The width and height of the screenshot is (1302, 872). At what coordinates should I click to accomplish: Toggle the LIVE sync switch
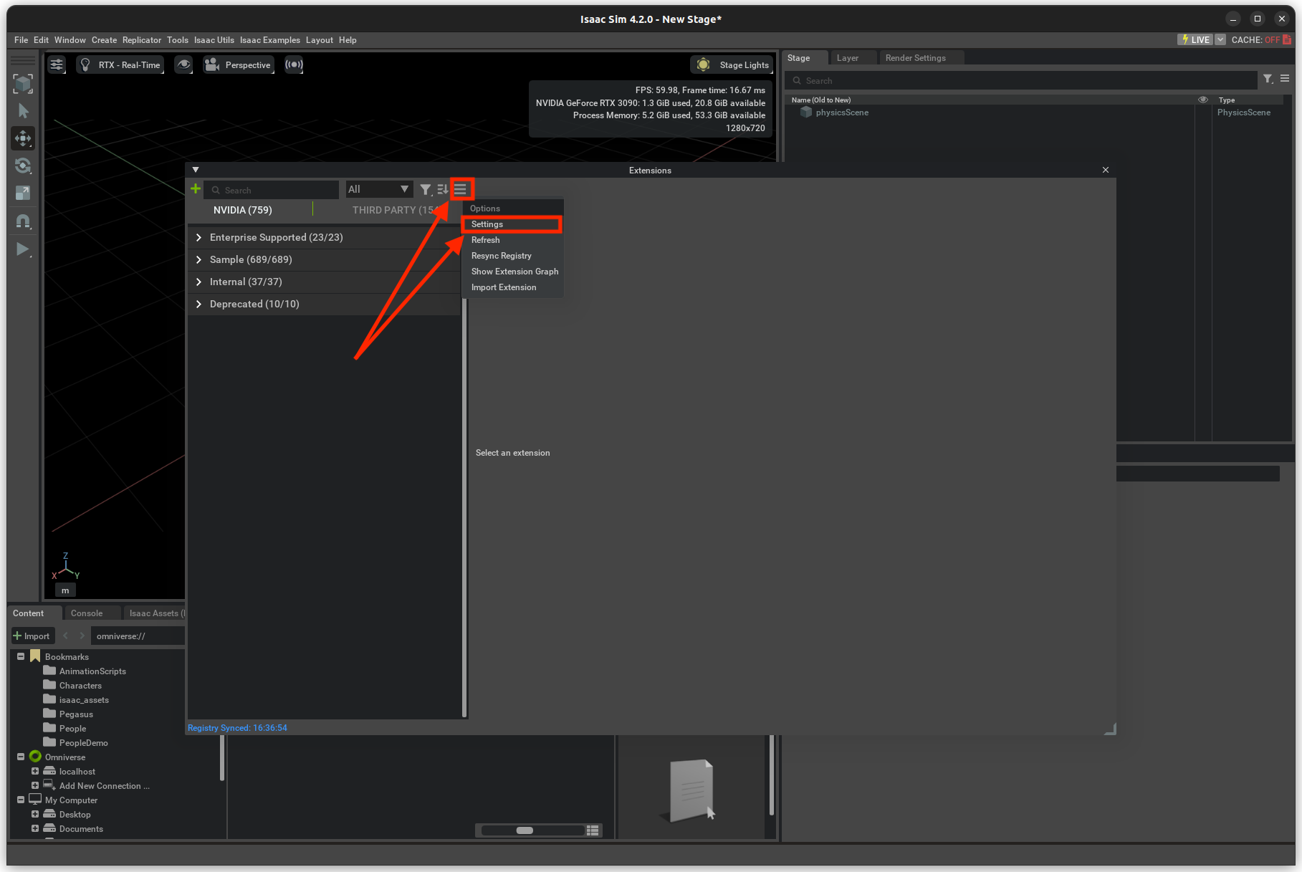(x=1195, y=39)
